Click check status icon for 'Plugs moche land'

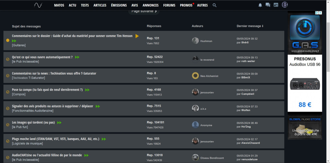coord(8,141)
